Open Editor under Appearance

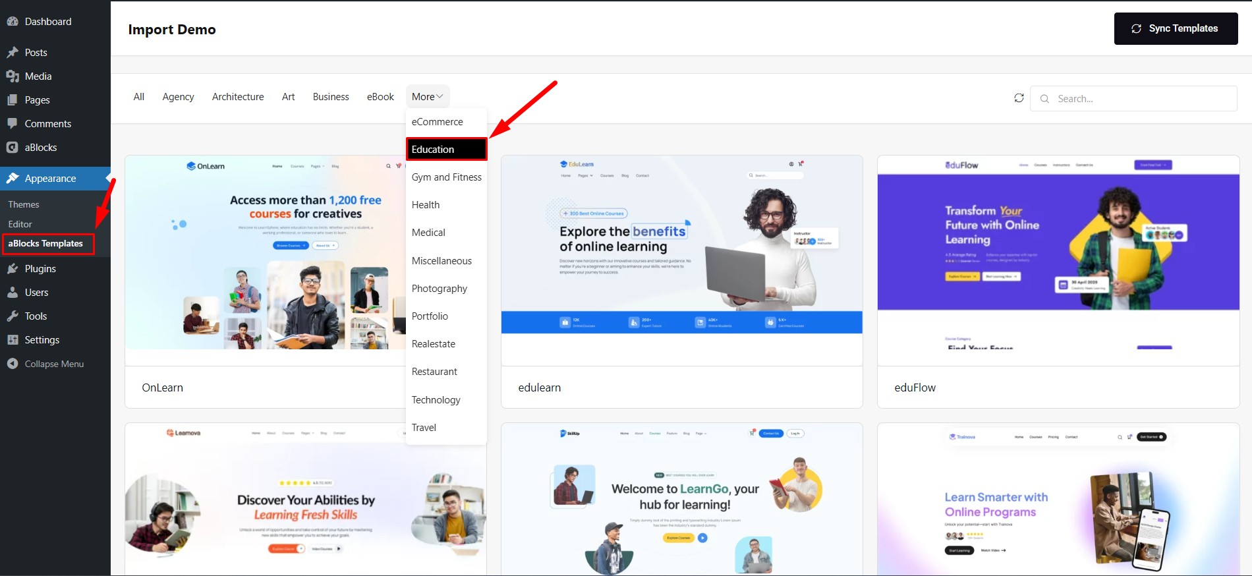[20, 224]
